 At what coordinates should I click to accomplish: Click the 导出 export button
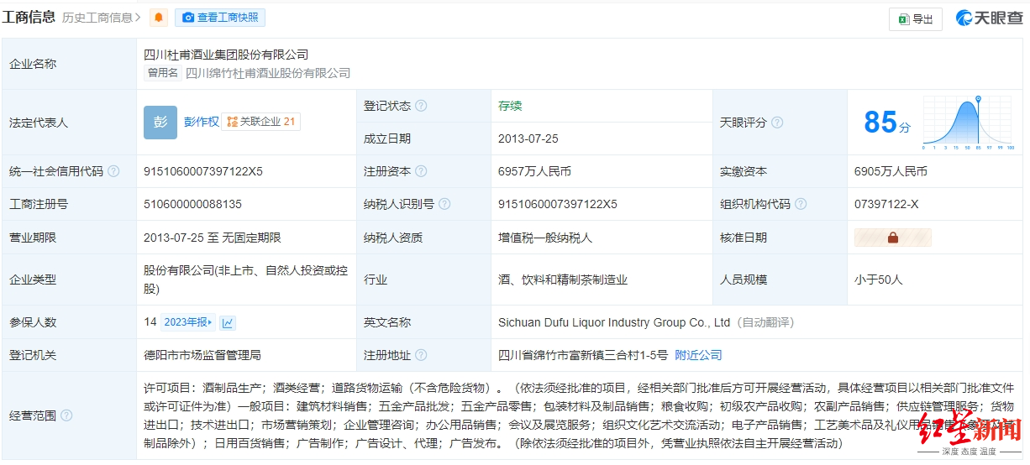pos(915,18)
